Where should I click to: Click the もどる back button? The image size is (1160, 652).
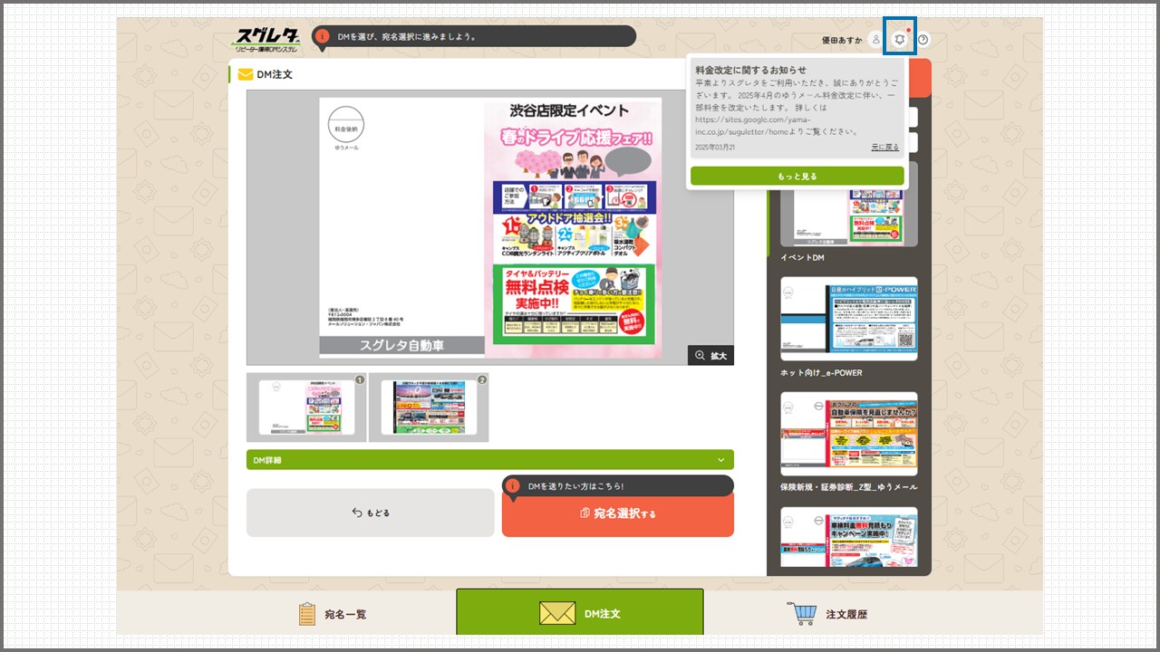pyautogui.click(x=372, y=513)
